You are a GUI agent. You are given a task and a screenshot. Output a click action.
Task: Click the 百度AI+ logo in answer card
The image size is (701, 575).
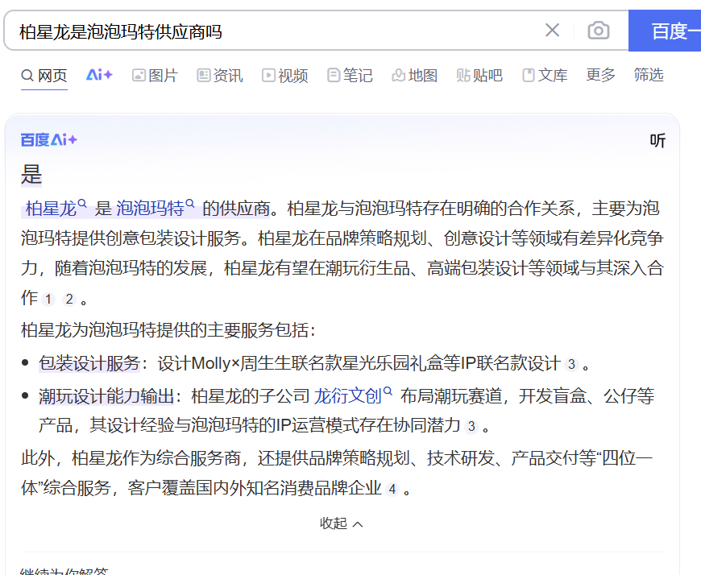click(x=48, y=140)
